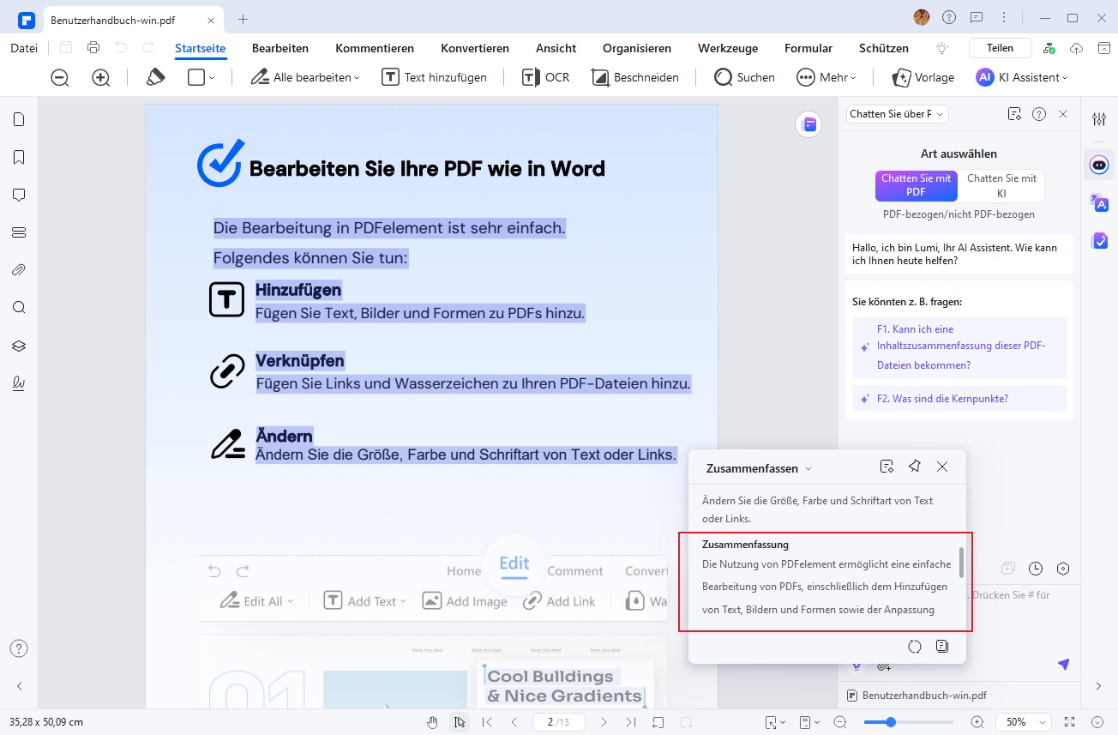The image size is (1118, 735).
Task: Switch to the Organisieren tab
Action: click(637, 48)
